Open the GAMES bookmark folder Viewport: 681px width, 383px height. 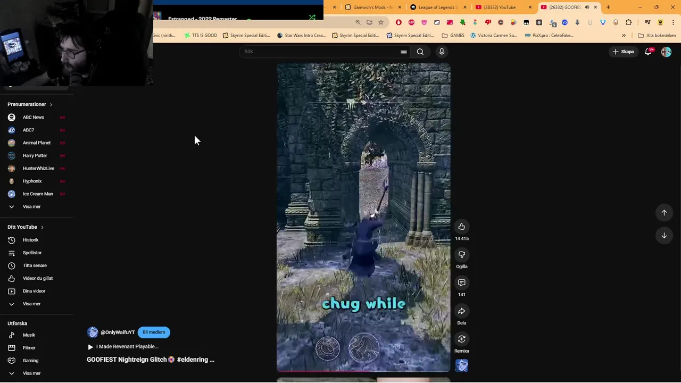[x=453, y=36]
